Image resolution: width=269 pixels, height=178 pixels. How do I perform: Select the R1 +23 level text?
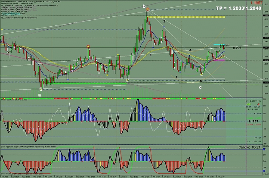257,114
